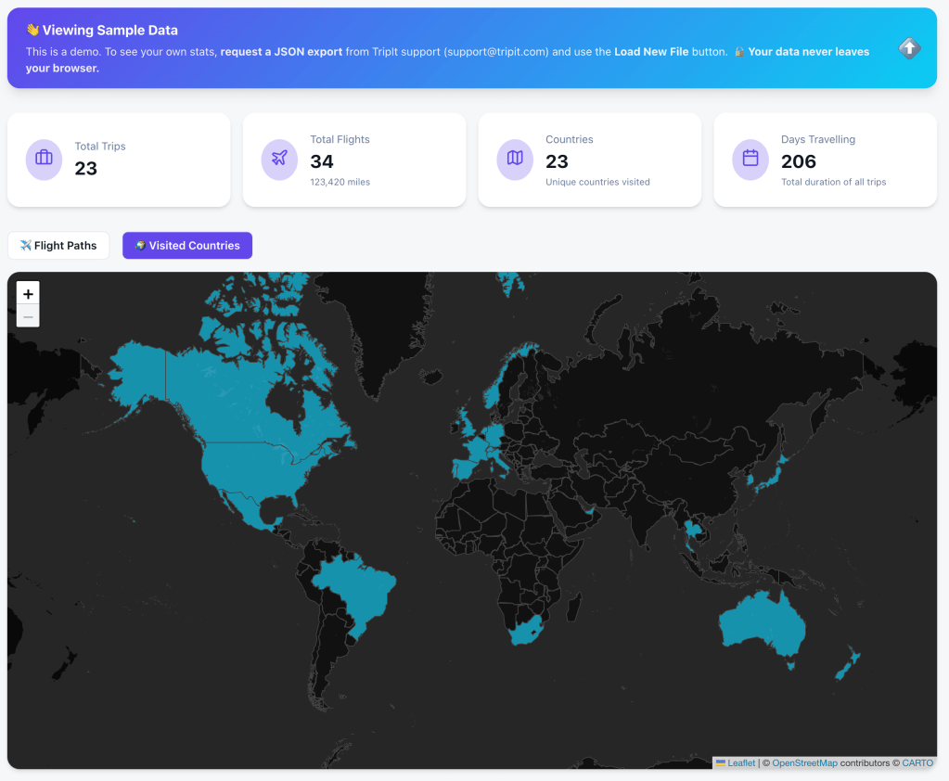Click the Countries map icon
The width and height of the screenshot is (949, 781).
point(514,160)
